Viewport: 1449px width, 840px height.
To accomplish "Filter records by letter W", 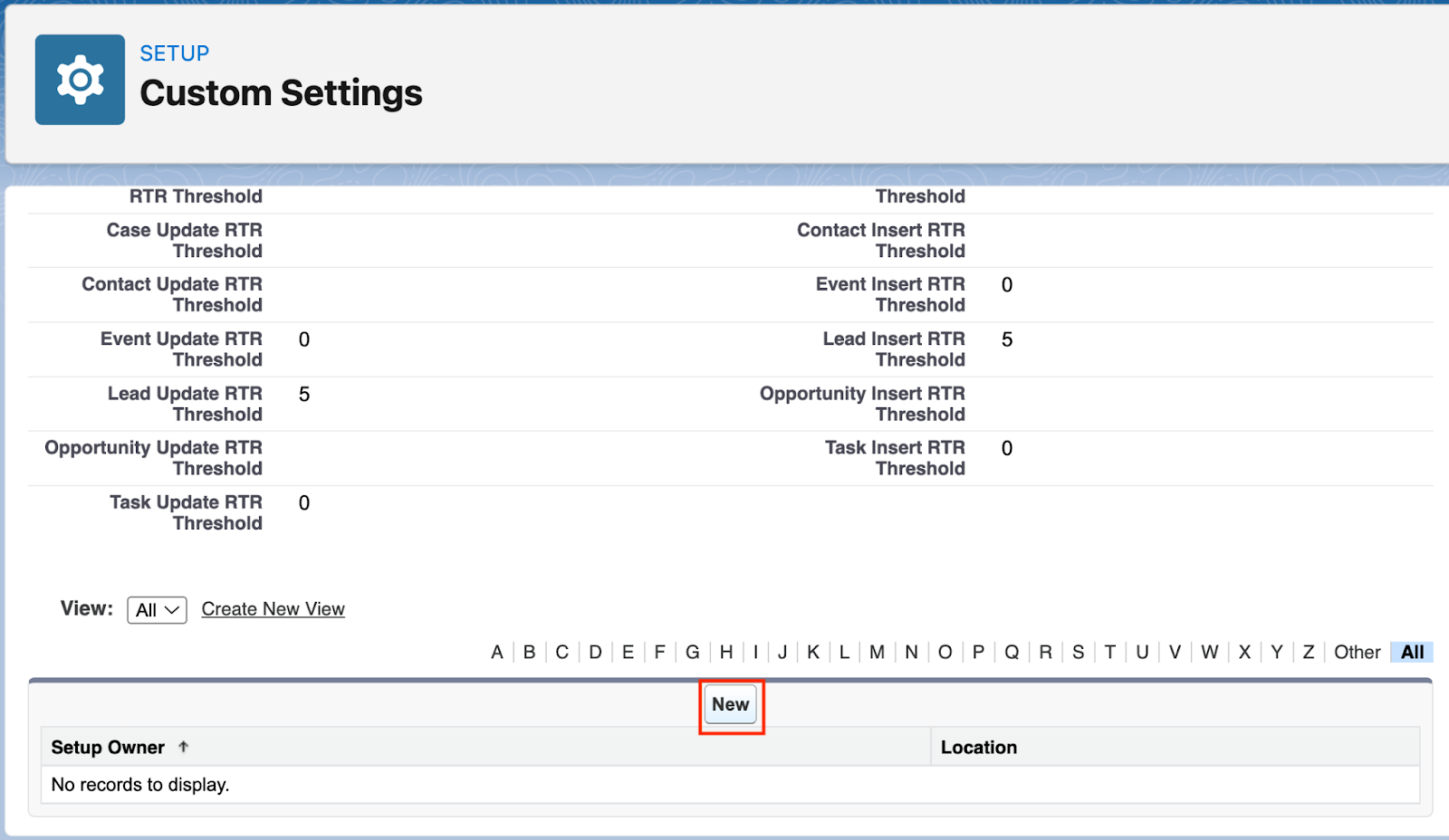I will tap(1210, 652).
